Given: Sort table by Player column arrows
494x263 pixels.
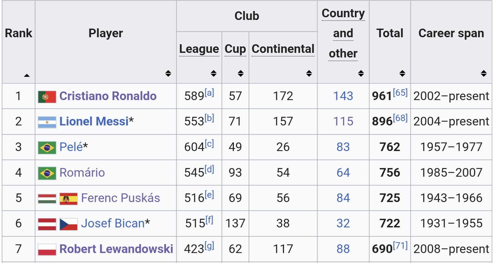Looking at the screenshot, I should point(168,73).
